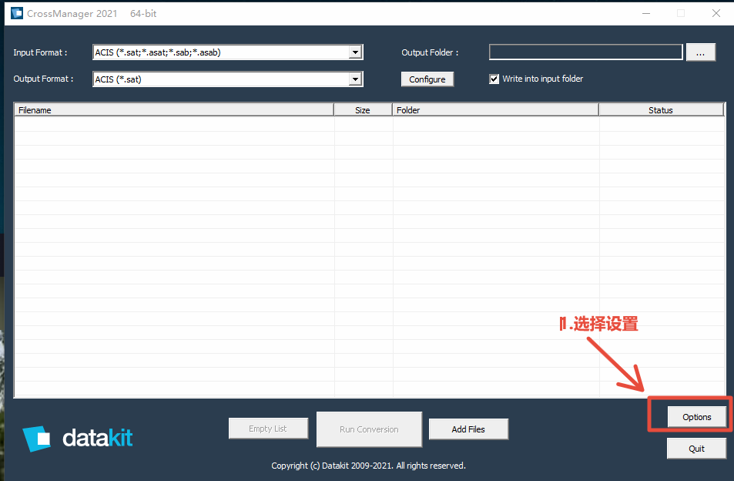Open the Output Format dropdown arrow
Image resolution: width=734 pixels, height=481 pixels.
(355, 79)
